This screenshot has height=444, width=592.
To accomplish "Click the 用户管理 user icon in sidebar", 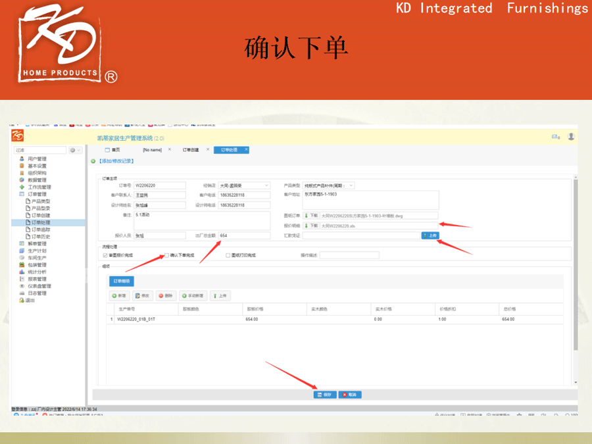I will [x=22, y=159].
